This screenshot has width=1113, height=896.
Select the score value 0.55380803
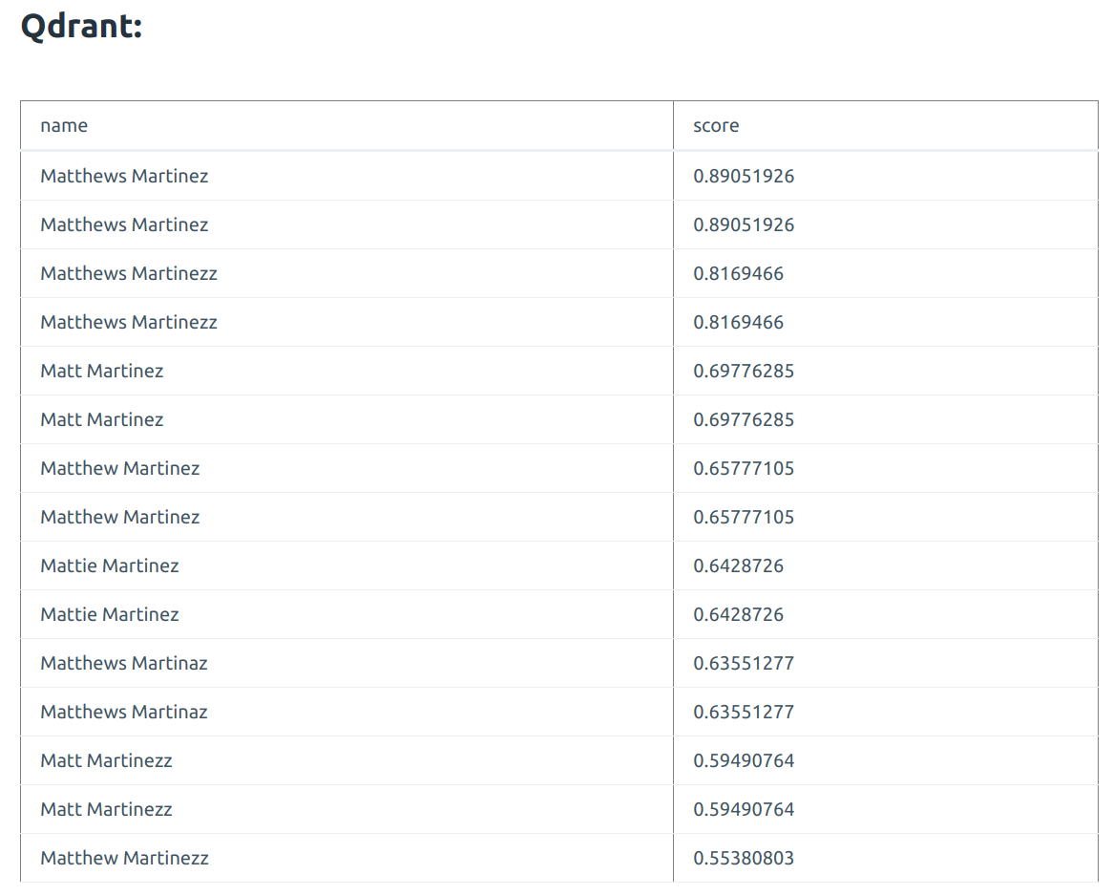[x=744, y=858]
